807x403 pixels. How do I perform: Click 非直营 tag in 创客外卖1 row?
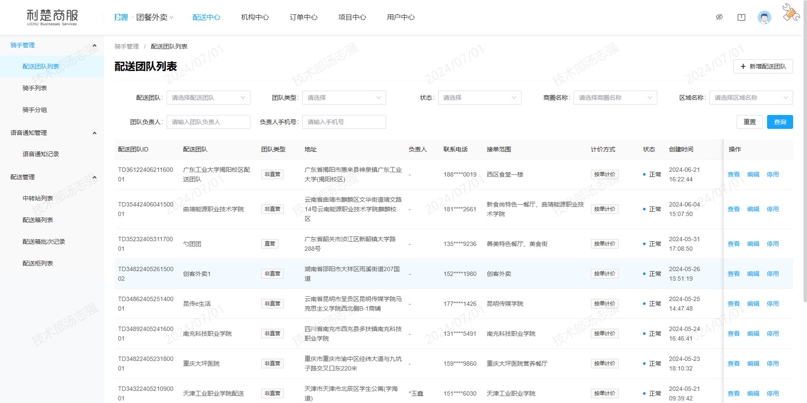272,274
